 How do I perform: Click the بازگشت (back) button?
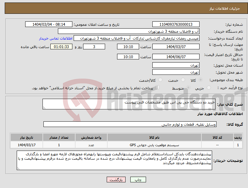116,180
